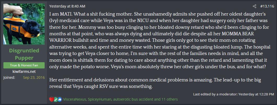Image resolution: width=277 pixels, height=105 pixels.
Task: Click the Sep 23, 2016 join date
Action: coord(34,77)
